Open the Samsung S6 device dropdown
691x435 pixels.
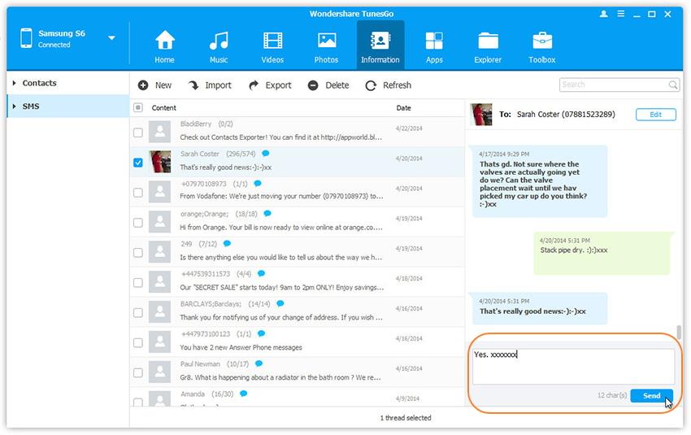[x=111, y=38]
